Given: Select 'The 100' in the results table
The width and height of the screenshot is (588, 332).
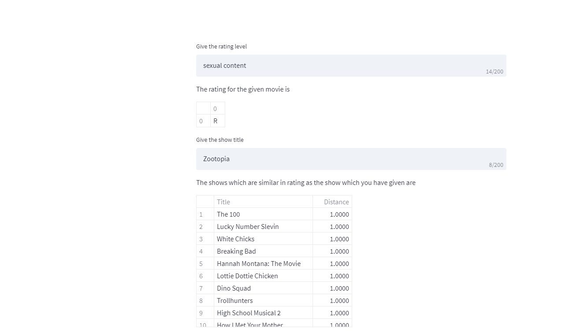Looking at the screenshot, I should (228, 214).
